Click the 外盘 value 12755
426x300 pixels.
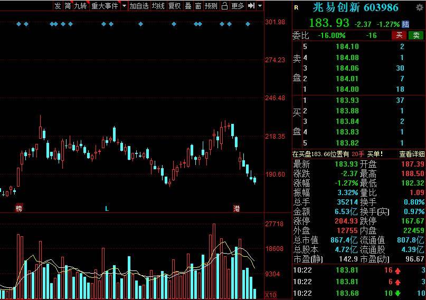click(x=347, y=230)
